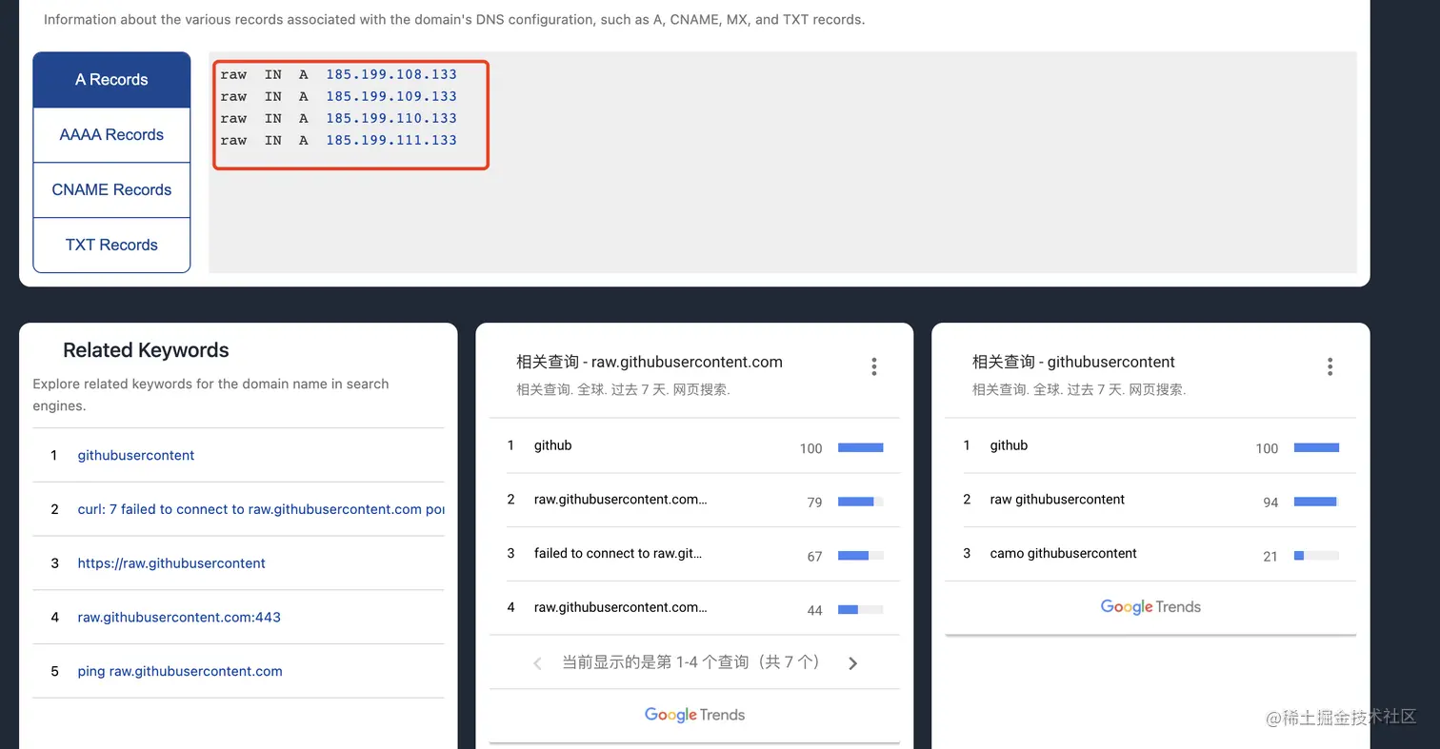1440x749 pixels.
Task: Select IP address 185.199.110.133
Action: pyautogui.click(x=391, y=118)
